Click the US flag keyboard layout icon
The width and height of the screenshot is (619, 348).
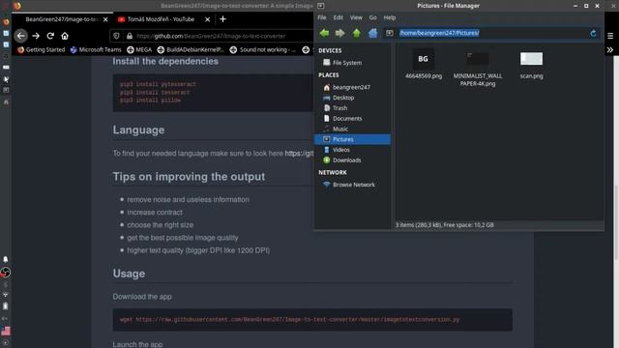pos(6,331)
